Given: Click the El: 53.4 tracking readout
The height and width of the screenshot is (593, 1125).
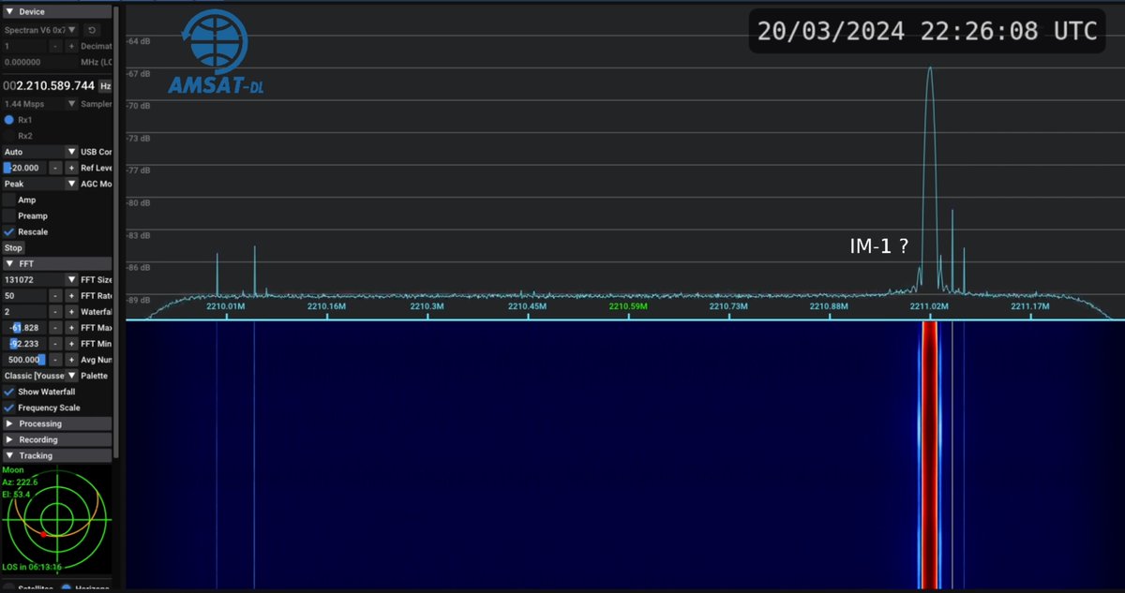Looking at the screenshot, I should [17, 494].
